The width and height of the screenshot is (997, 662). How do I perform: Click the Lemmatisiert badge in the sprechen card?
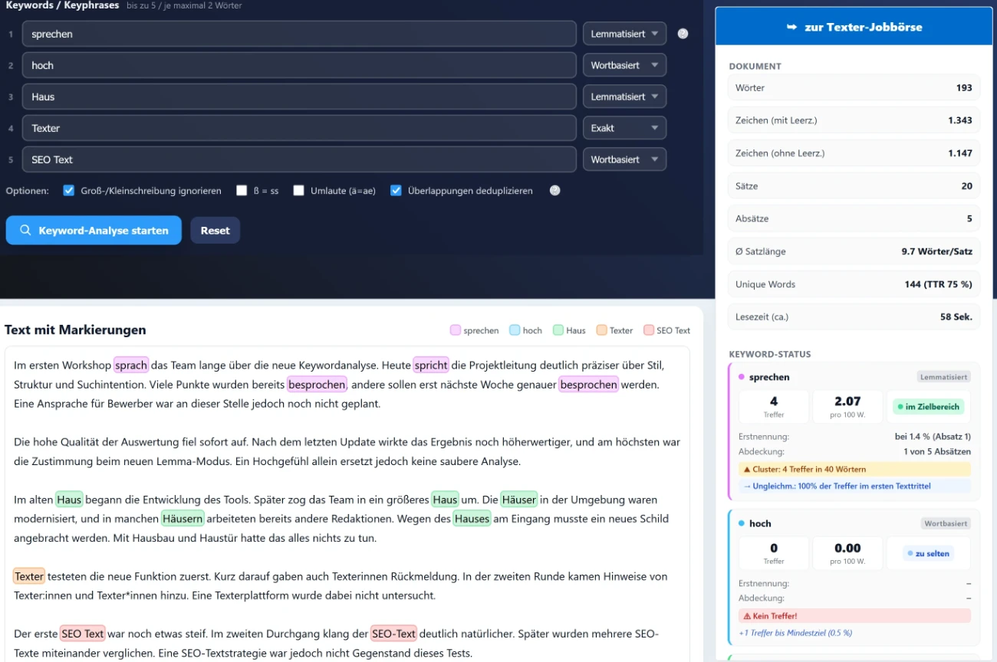[945, 376]
